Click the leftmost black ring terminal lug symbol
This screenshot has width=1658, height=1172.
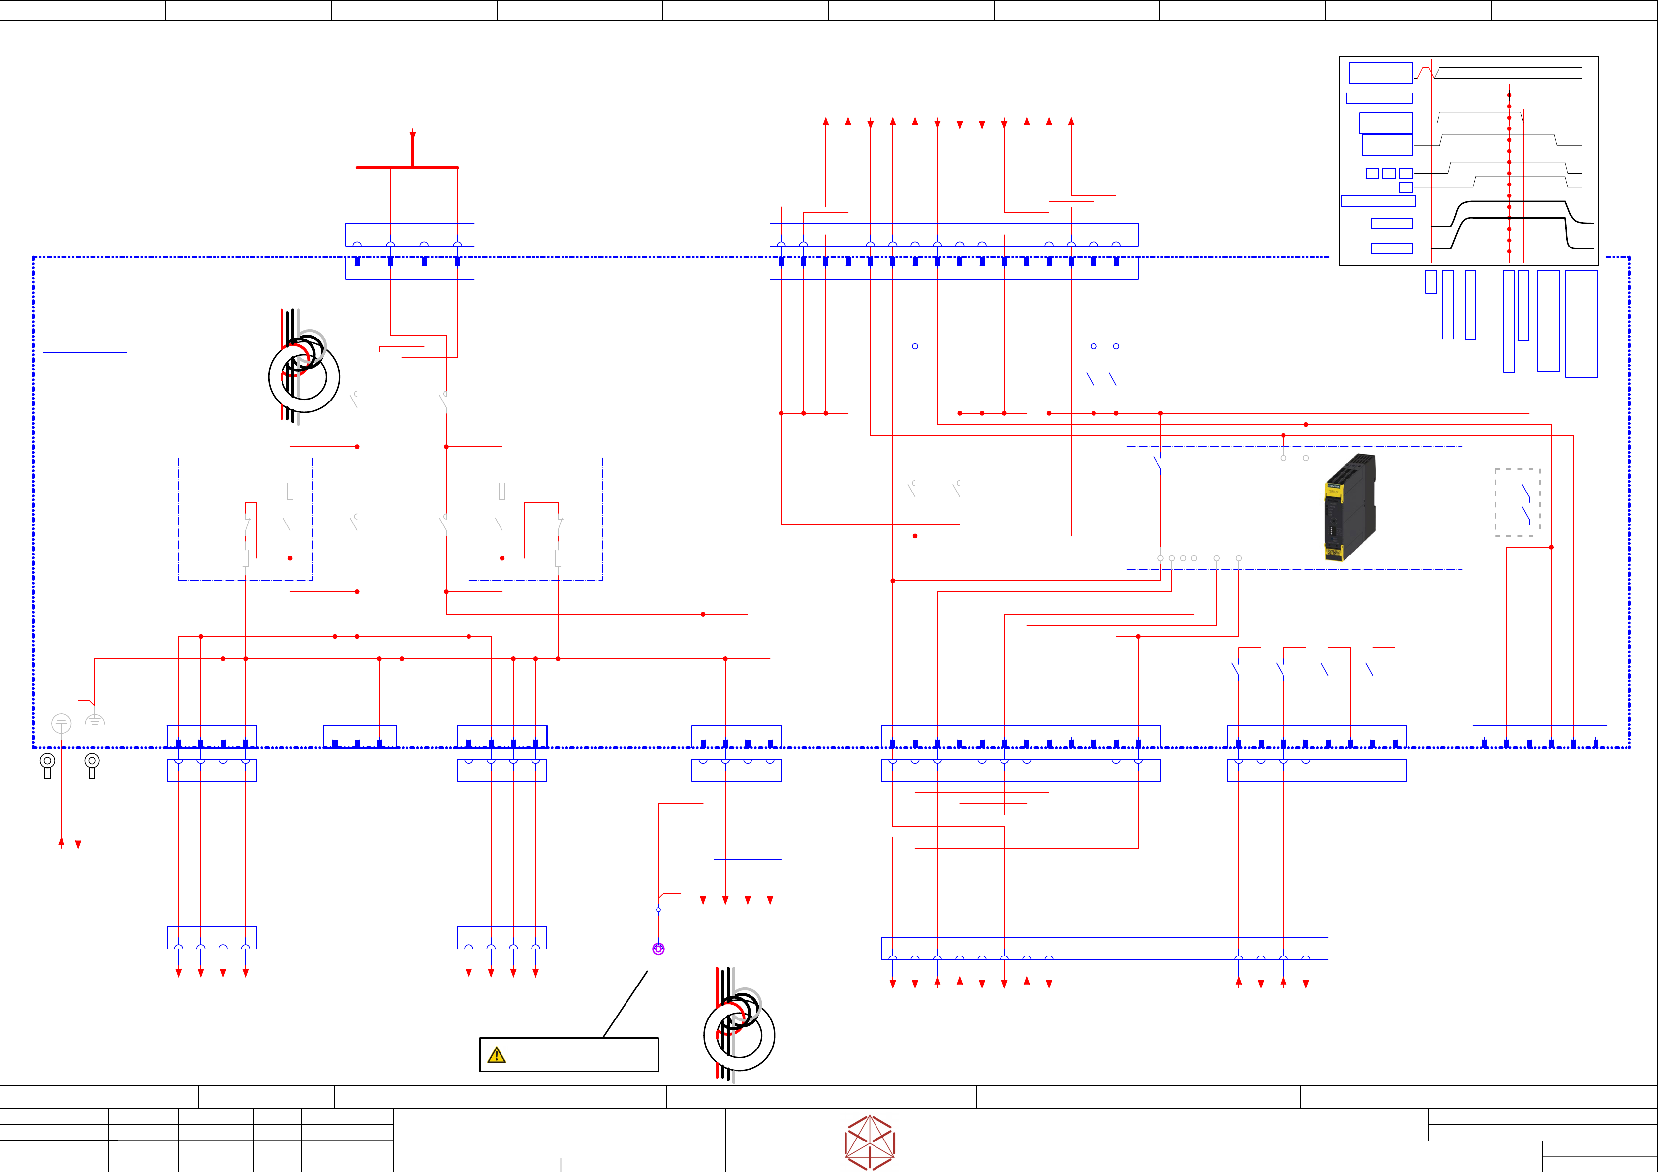pos(47,763)
